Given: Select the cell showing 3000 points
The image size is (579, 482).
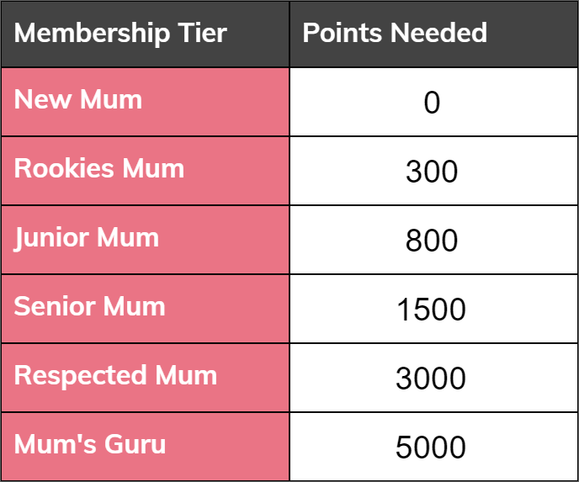Looking at the screenshot, I should [x=434, y=378].
